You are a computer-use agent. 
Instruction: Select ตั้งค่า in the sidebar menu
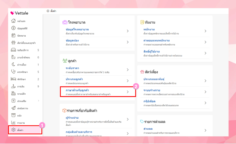click(25, 130)
